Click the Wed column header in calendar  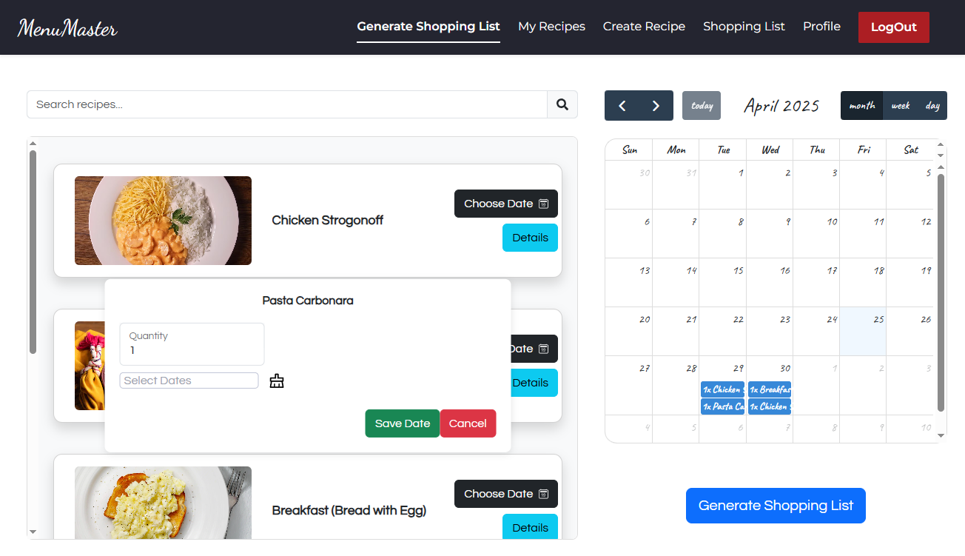point(770,150)
